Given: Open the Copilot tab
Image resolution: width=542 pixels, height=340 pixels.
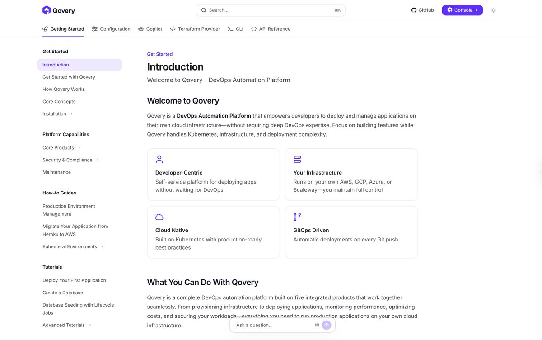Looking at the screenshot, I should [x=150, y=29].
